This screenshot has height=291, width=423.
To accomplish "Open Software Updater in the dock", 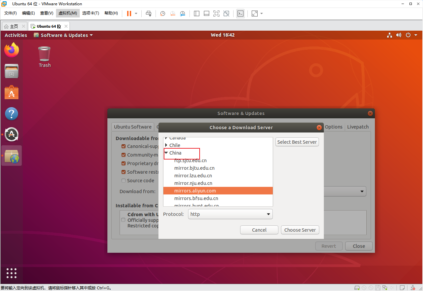I will coord(12,134).
